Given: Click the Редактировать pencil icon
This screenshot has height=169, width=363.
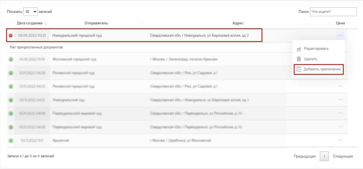Looking at the screenshot, I should pyautogui.click(x=299, y=49).
